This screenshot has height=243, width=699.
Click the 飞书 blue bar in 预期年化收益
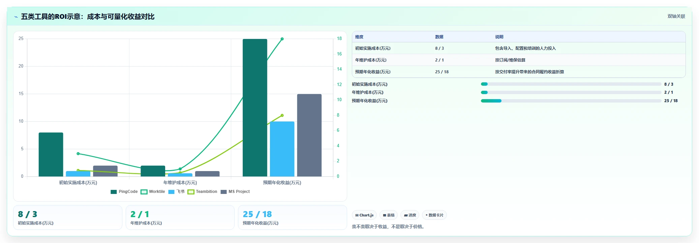click(x=282, y=149)
